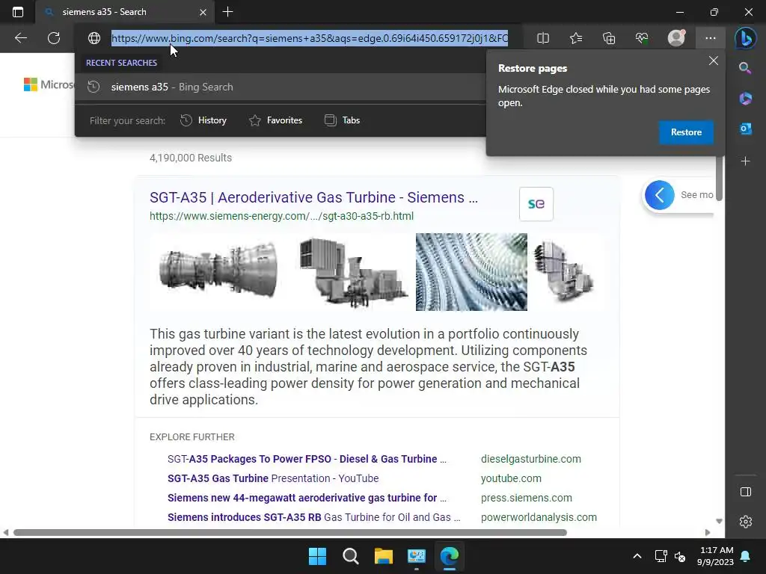Add a sidebar app with plus icon
Viewport: 766px width, 574px height.
coord(746,161)
